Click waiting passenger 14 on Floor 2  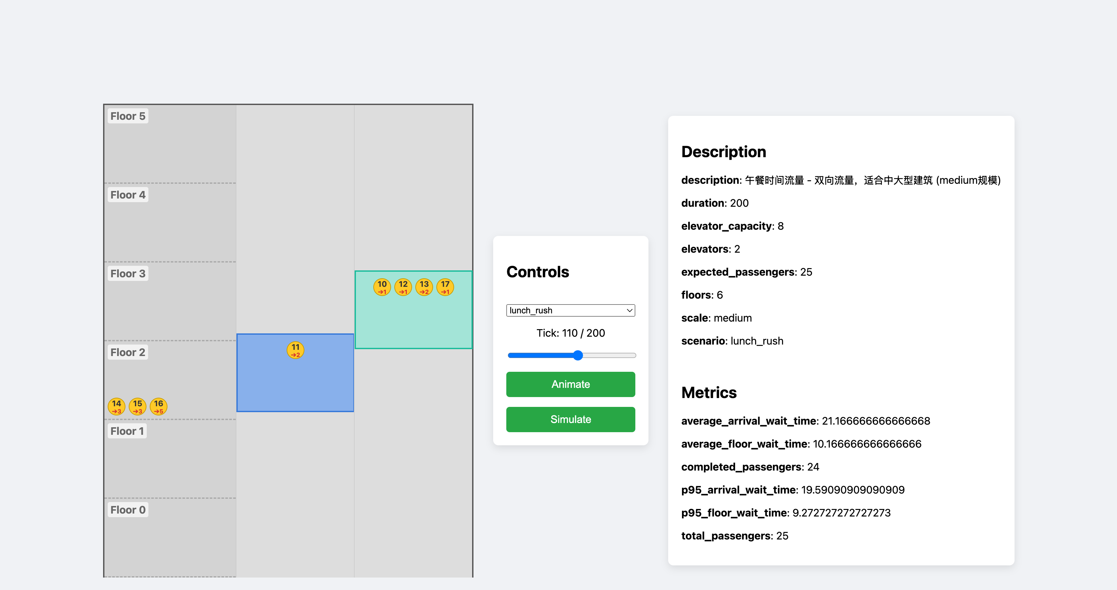(116, 406)
